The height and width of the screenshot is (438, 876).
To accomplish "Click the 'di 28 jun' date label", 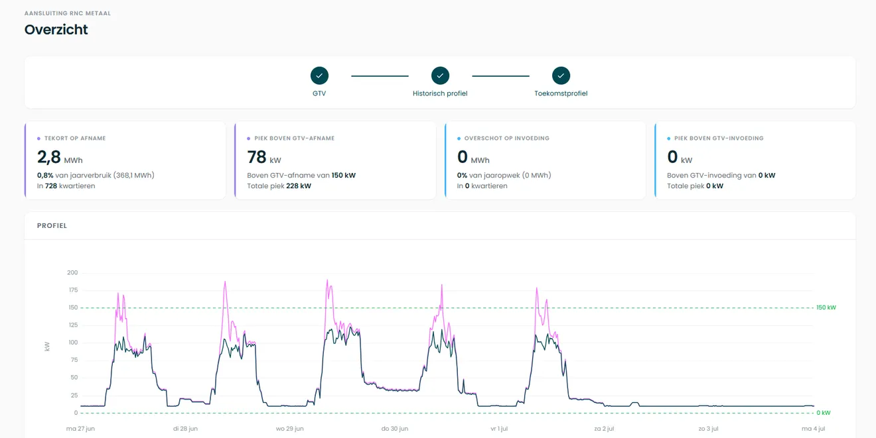I will pos(185,429).
